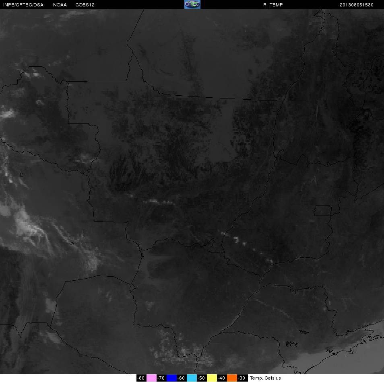This screenshot has width=384, height=382.
Task: Click the INPE/CPTEC/DSA header label
Action: pyautogui.click(x=23, y=5)
